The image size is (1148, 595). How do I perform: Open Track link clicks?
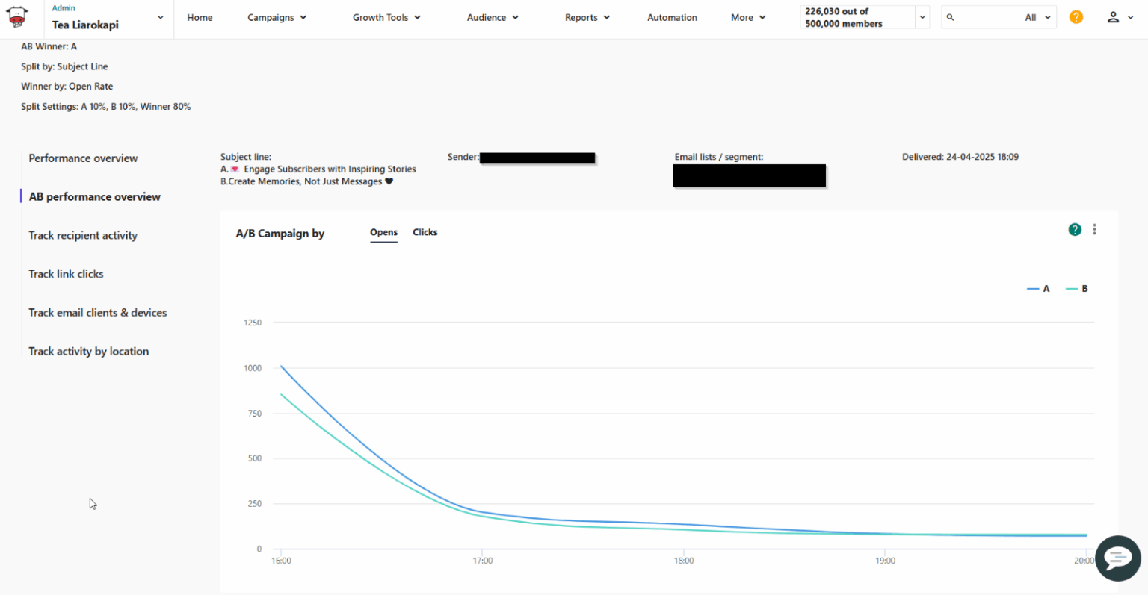66,274
